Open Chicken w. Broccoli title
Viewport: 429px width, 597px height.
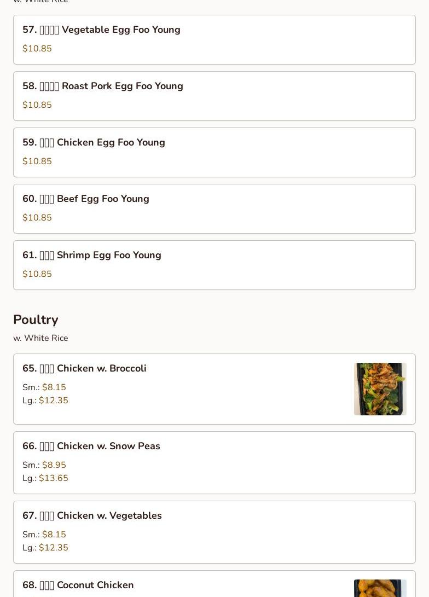[x=84, y=368]
